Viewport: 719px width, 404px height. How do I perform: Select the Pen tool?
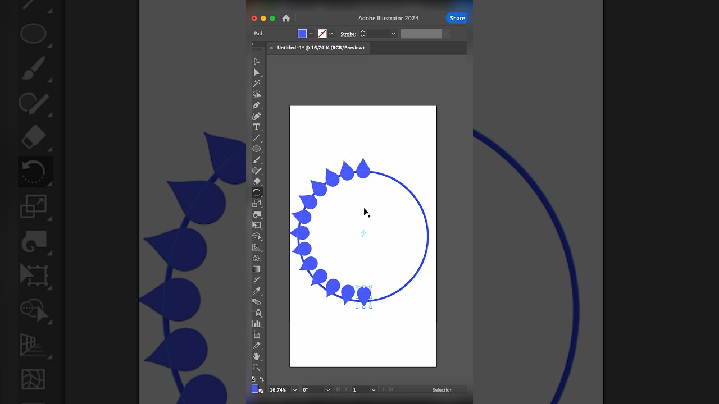[x=257, y=105]
